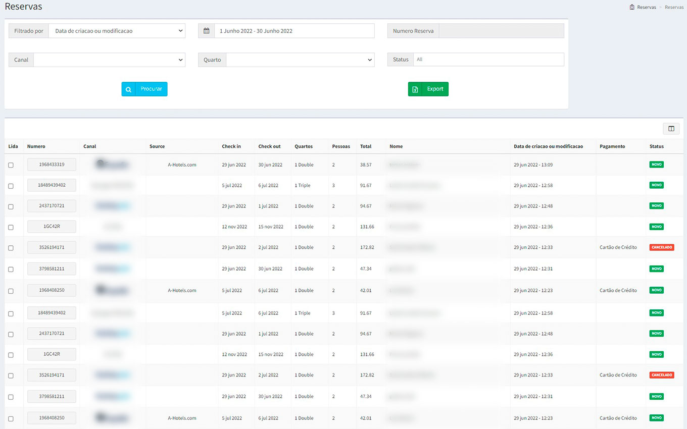This screenshot has width=687, height=429.
Task: Open the Filtrado por dropdown
Action: pyautogui.click(x=117, y=31)
